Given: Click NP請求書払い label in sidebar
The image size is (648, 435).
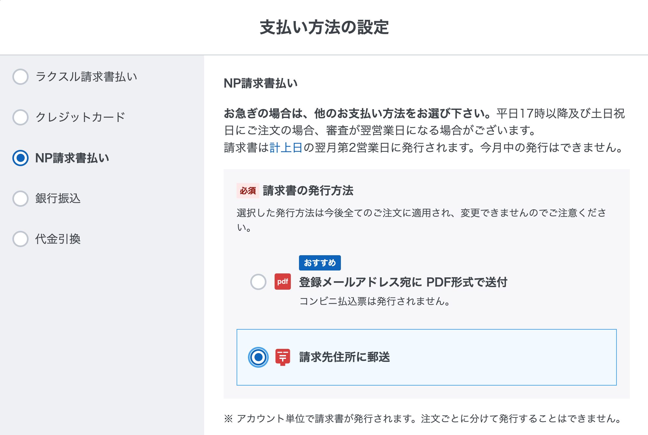Looking at the screenshot, I should [x=72, y=158].
